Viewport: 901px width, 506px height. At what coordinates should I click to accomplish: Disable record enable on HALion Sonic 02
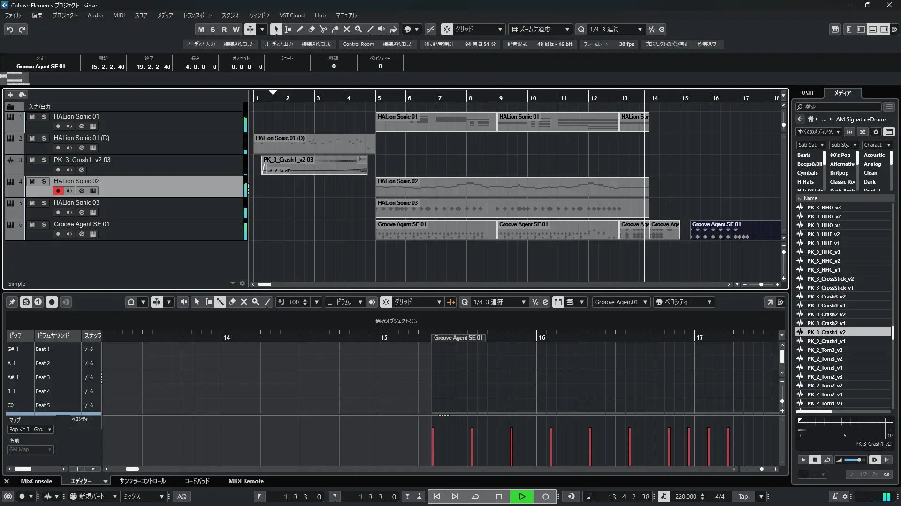tap(58, 191)
